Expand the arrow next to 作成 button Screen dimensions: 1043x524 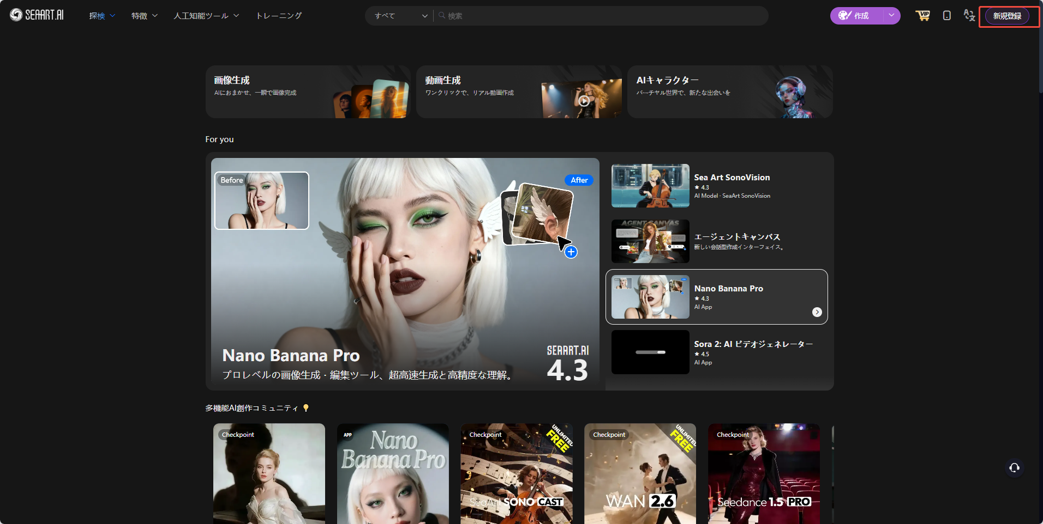(x=891, y=16)
